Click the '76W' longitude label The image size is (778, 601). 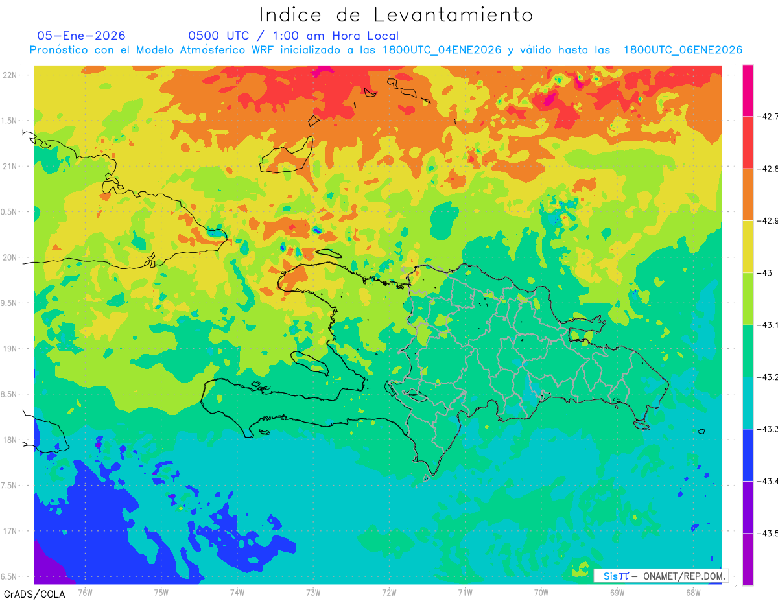point(85,592)
